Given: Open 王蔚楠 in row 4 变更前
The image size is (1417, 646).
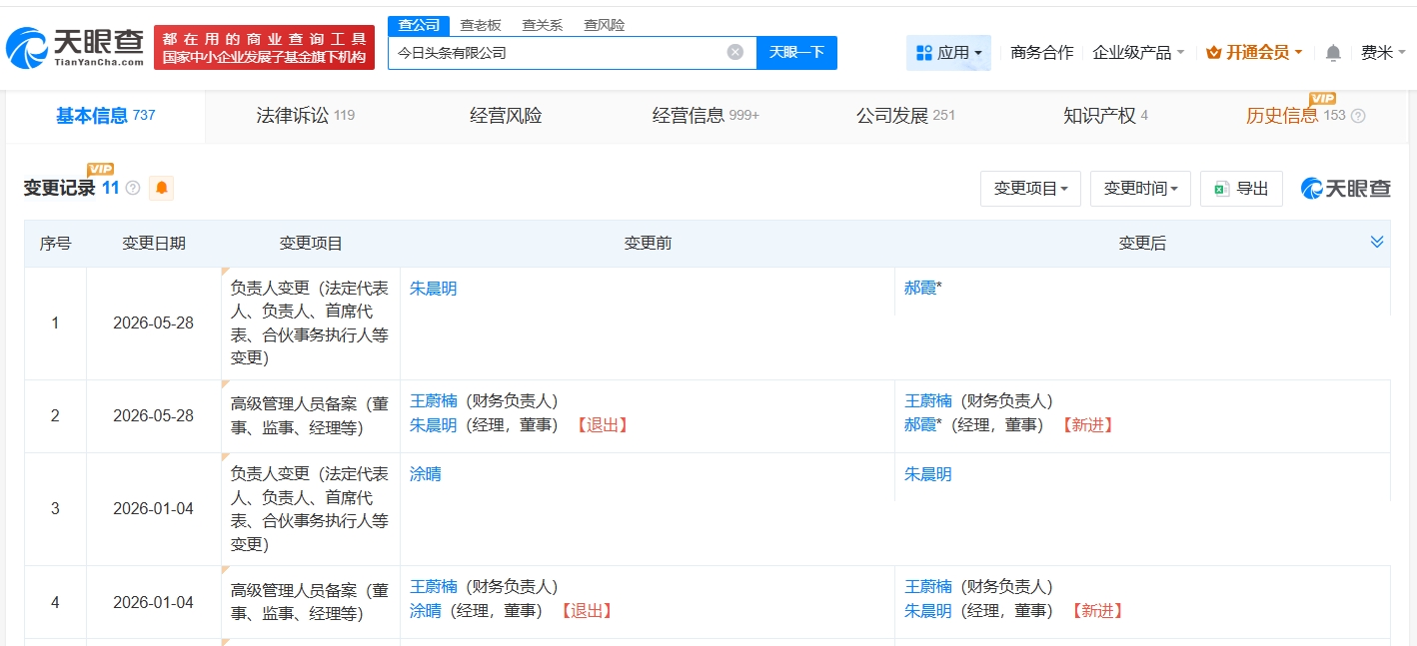Looking at the screenshot, I should pyautogui.click(x=433, y=587).
